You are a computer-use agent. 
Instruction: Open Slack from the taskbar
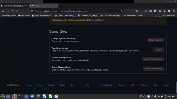(x=56, y=96)
